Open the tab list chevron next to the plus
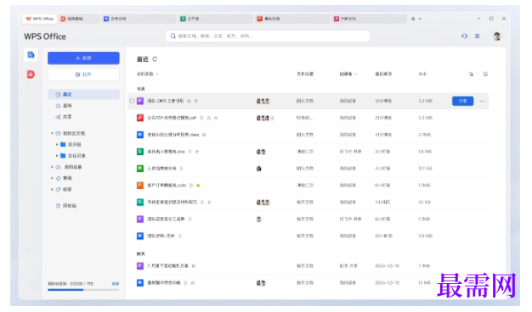This screenshot has width=532, height=312. coord(421,19)
